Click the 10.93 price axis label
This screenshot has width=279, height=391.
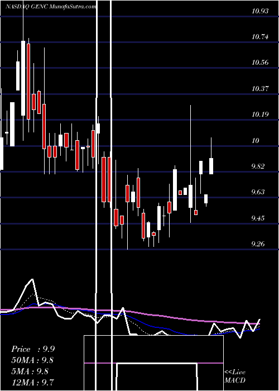coord(260,11)
